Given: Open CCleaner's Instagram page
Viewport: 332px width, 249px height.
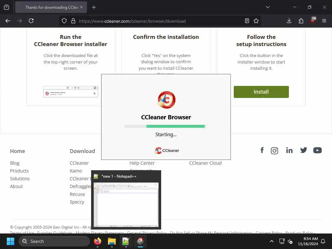Looking at the screenshot, I should [274, 150].
